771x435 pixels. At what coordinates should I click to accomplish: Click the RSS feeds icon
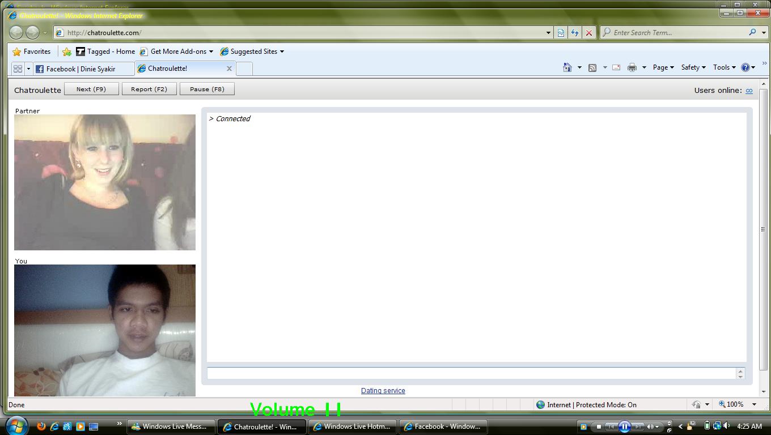(x=592, y=67)
